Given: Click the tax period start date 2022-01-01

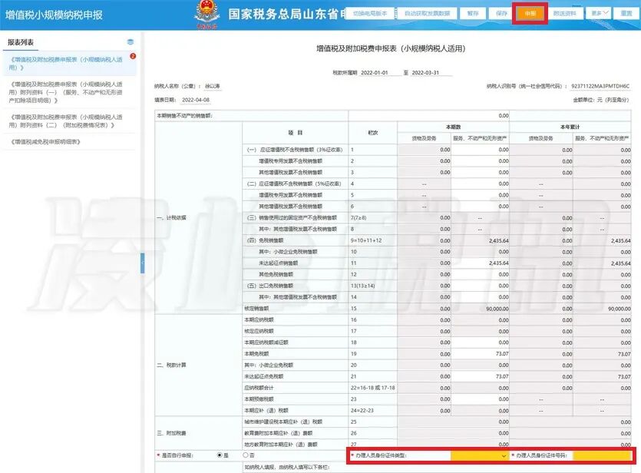Looking at the screenshot, I should [x=375, y=72].
